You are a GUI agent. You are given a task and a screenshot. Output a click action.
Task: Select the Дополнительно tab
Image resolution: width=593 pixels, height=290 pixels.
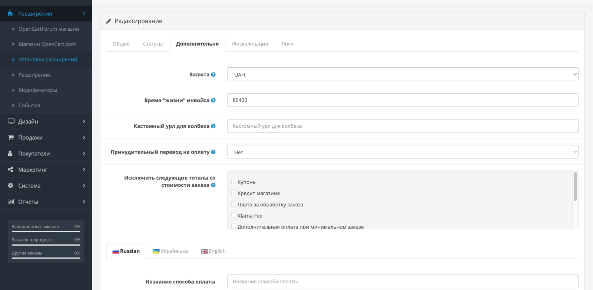(198, 44)
